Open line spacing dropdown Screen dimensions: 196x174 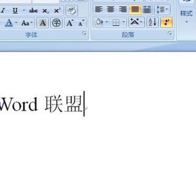tap(162, 9)
